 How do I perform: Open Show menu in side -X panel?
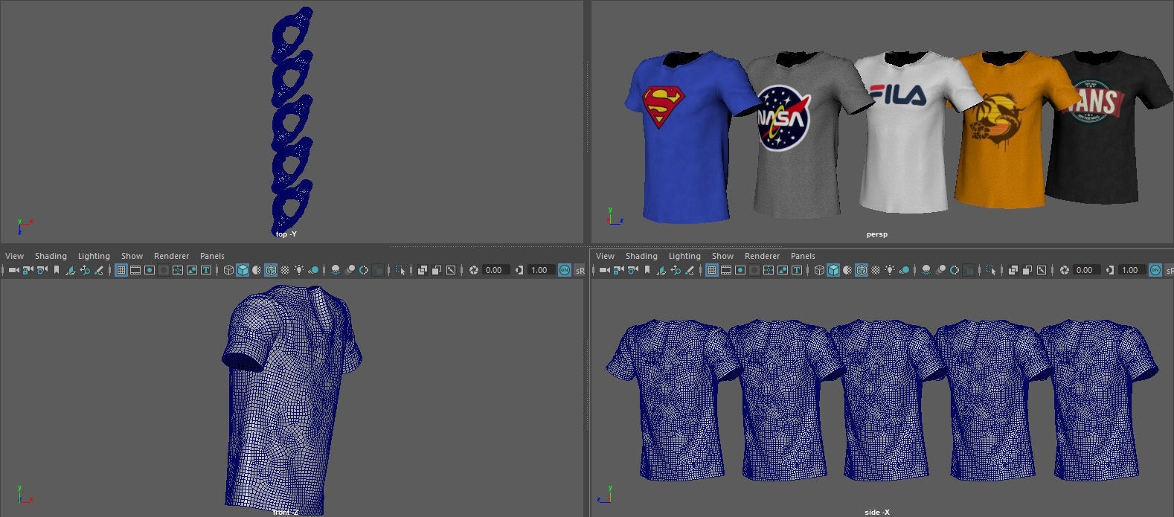pyautogui.click(x=722, y=256)
